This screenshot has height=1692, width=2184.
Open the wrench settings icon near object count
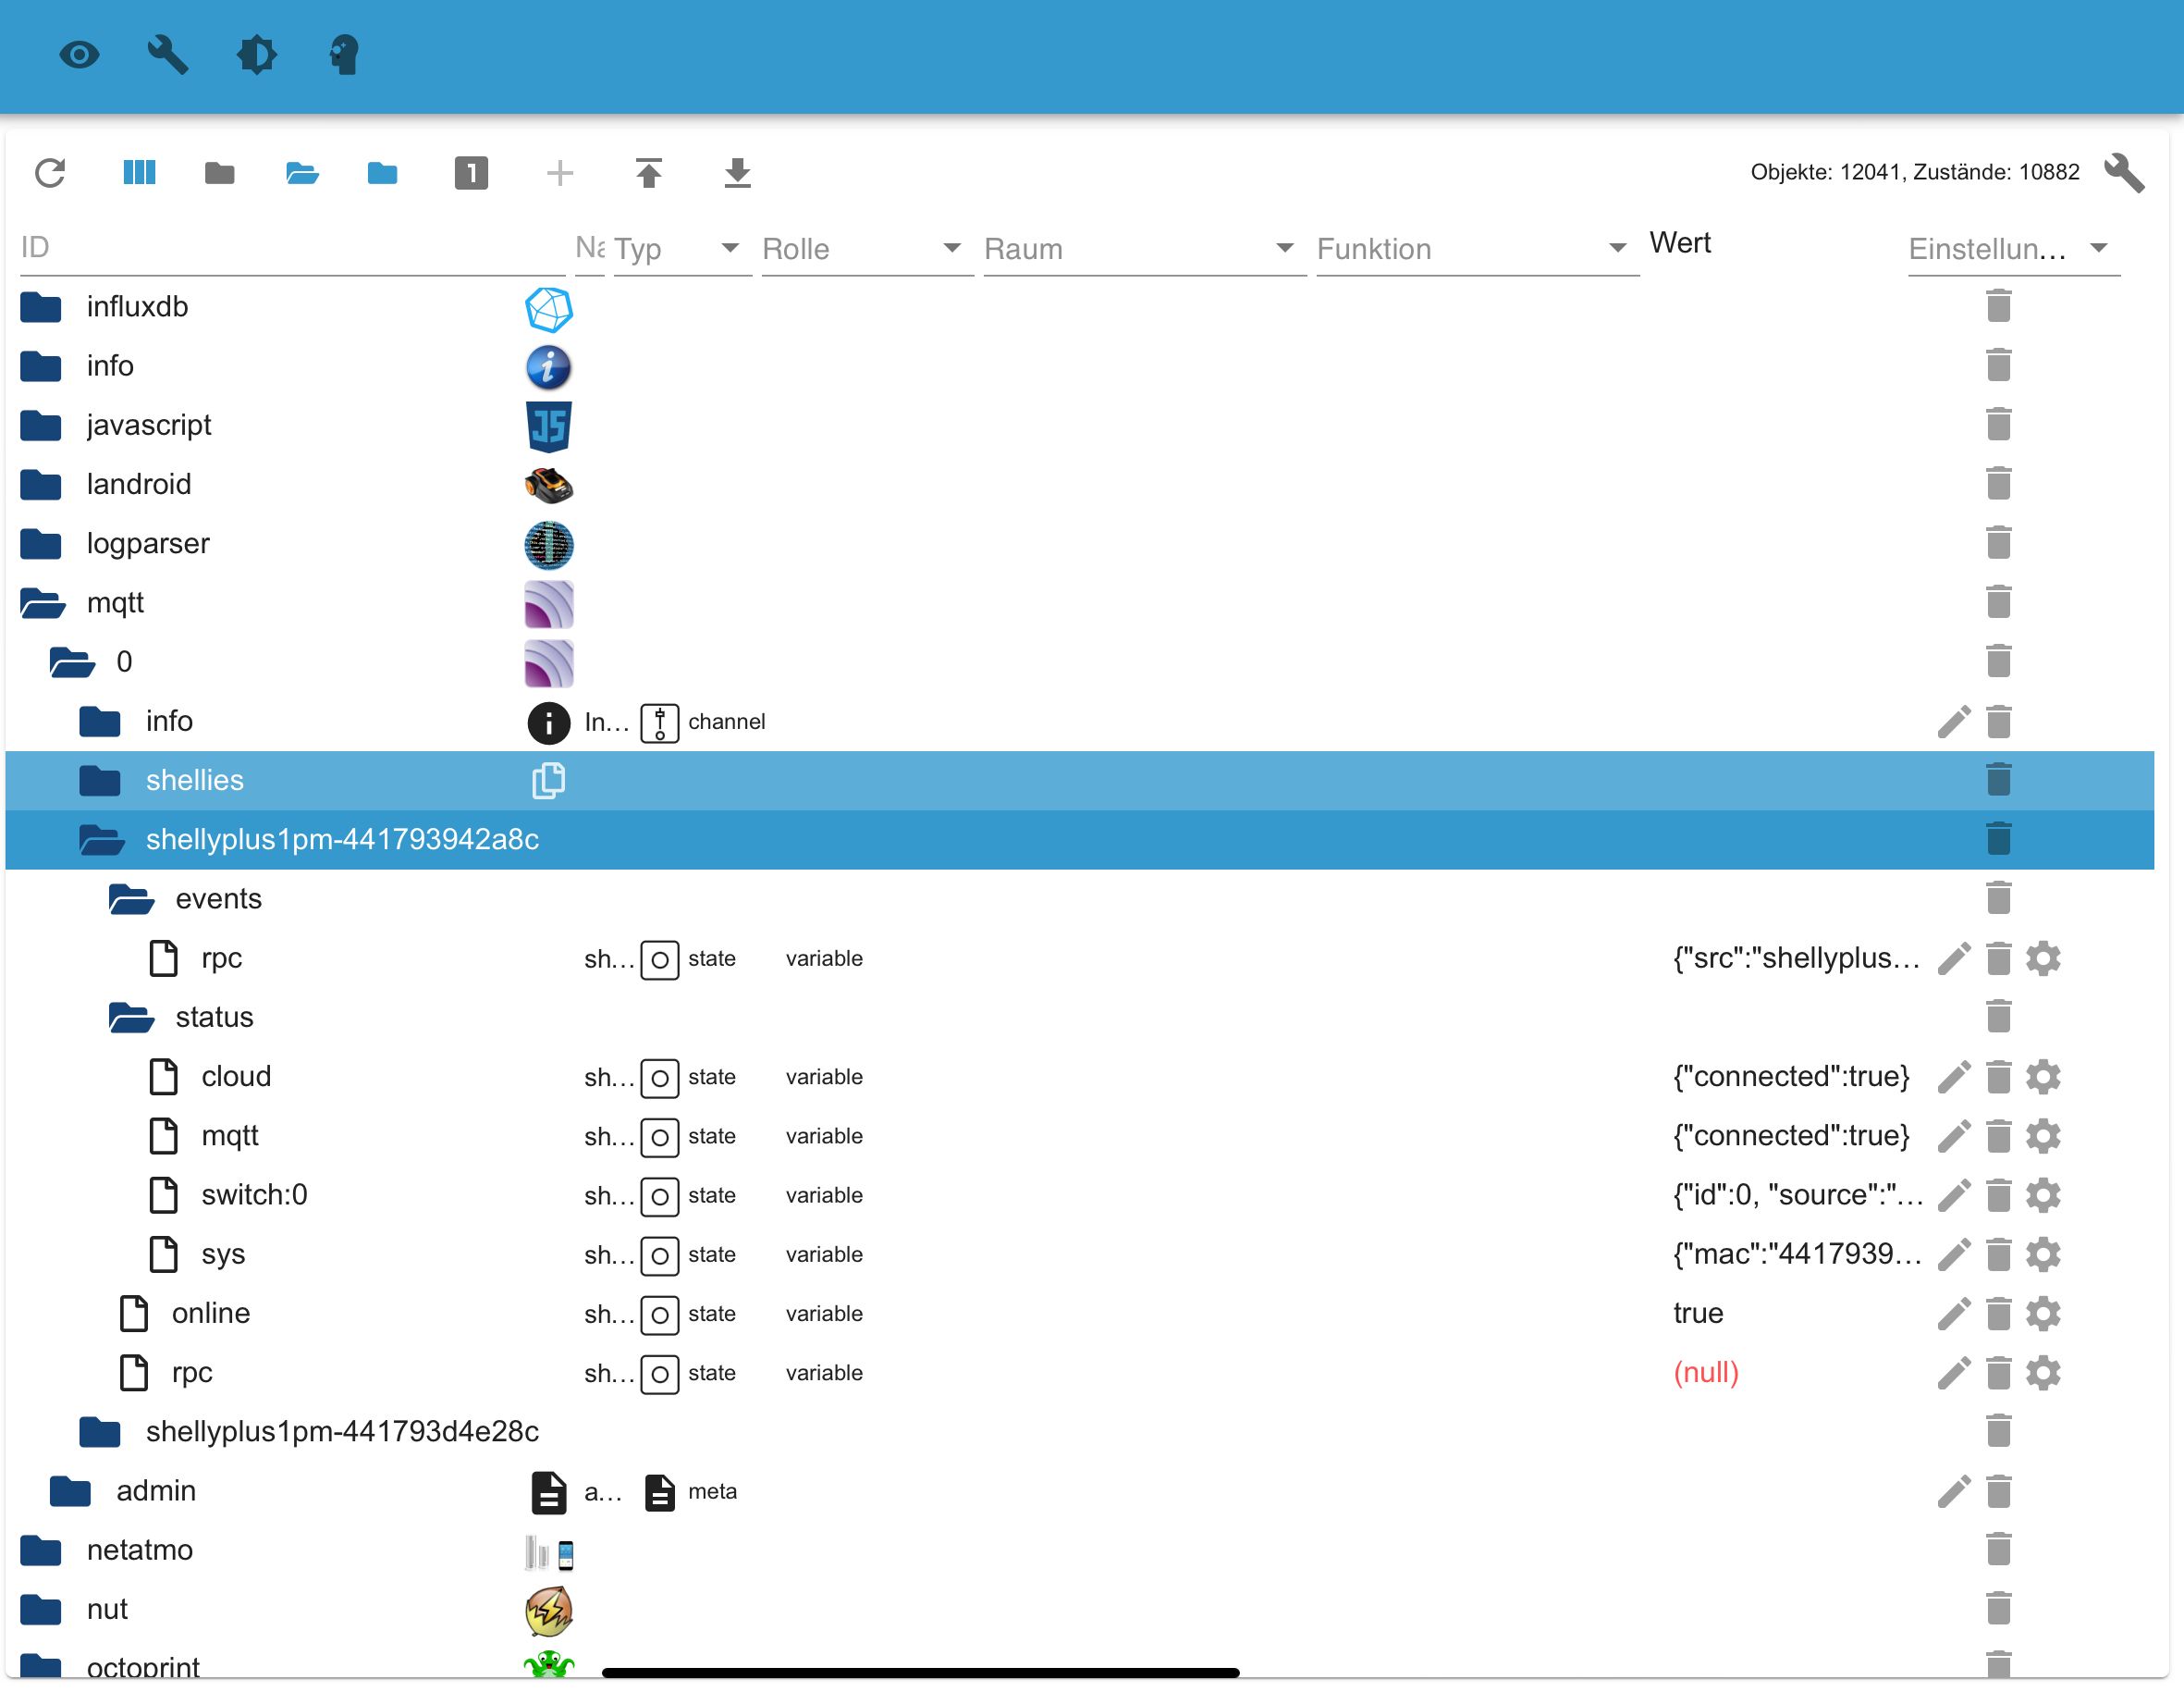(2123, 172)
